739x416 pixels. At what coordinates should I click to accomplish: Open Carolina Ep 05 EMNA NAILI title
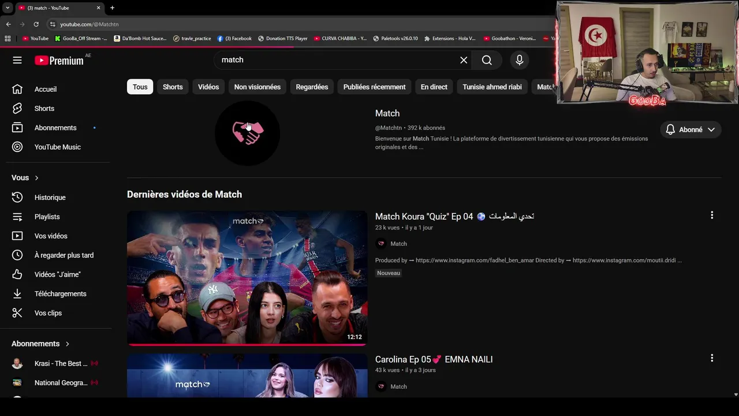434,359
